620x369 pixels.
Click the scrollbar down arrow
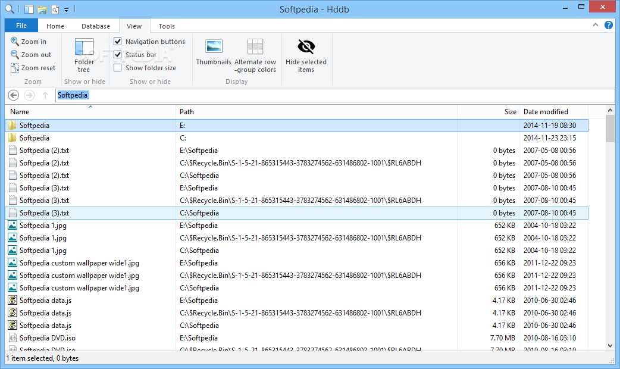coord(610,346)
